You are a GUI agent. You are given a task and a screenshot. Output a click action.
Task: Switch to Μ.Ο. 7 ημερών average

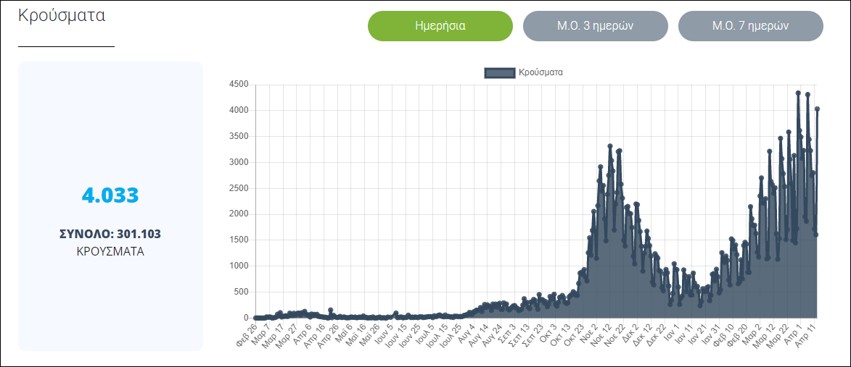[x=750, y=26]
